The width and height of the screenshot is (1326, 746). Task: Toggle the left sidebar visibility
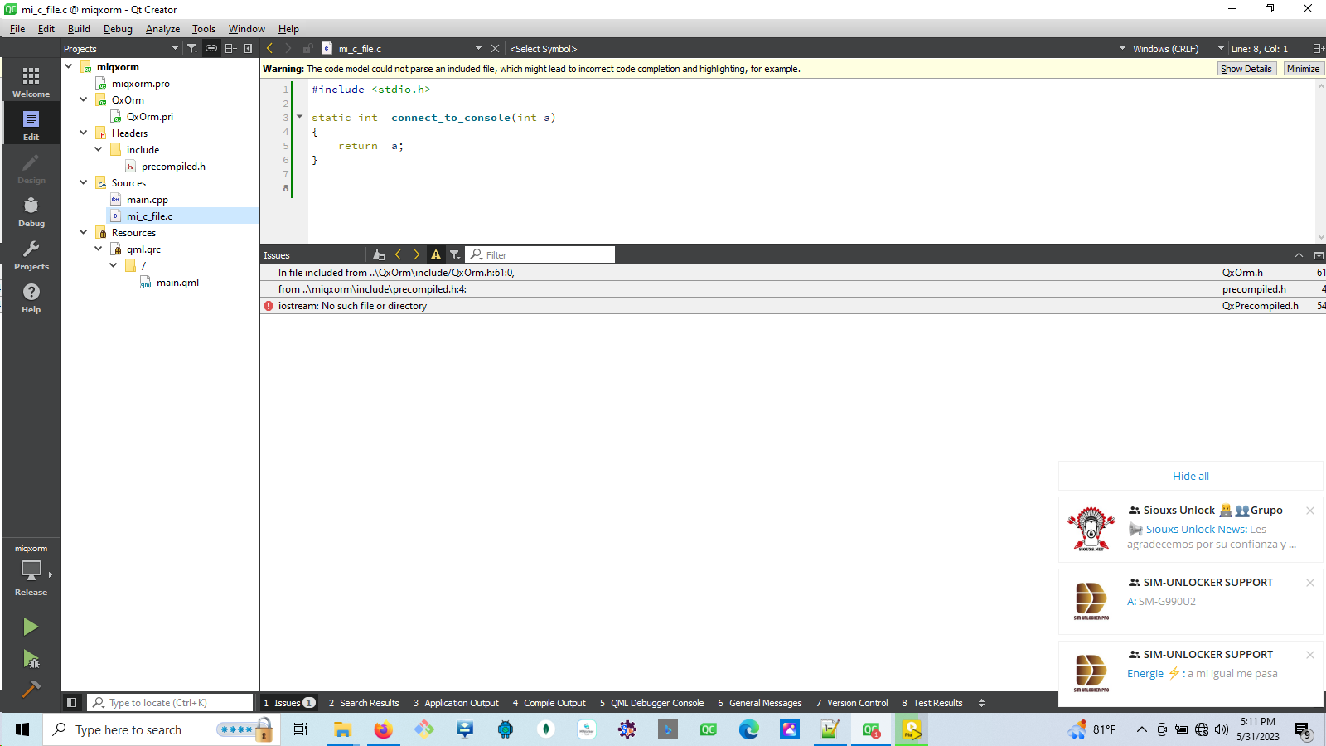(72, 703)
